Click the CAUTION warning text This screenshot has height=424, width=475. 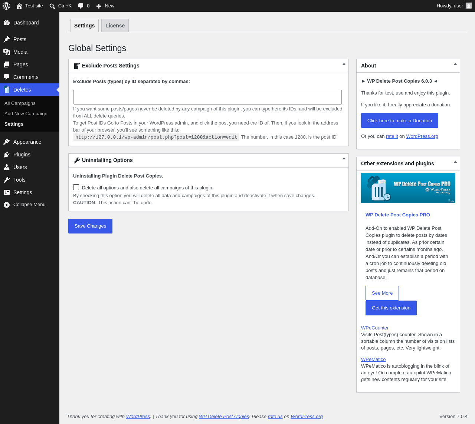coord(113,203)
